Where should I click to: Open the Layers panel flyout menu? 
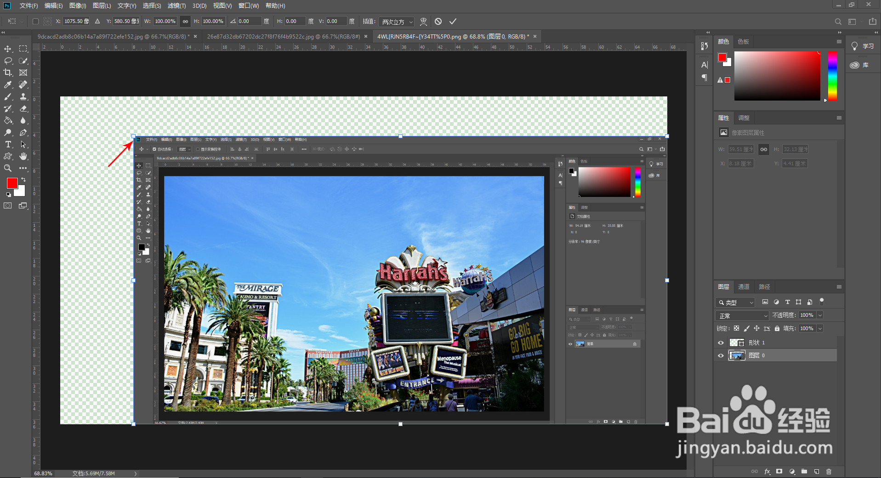click(839, 287)
